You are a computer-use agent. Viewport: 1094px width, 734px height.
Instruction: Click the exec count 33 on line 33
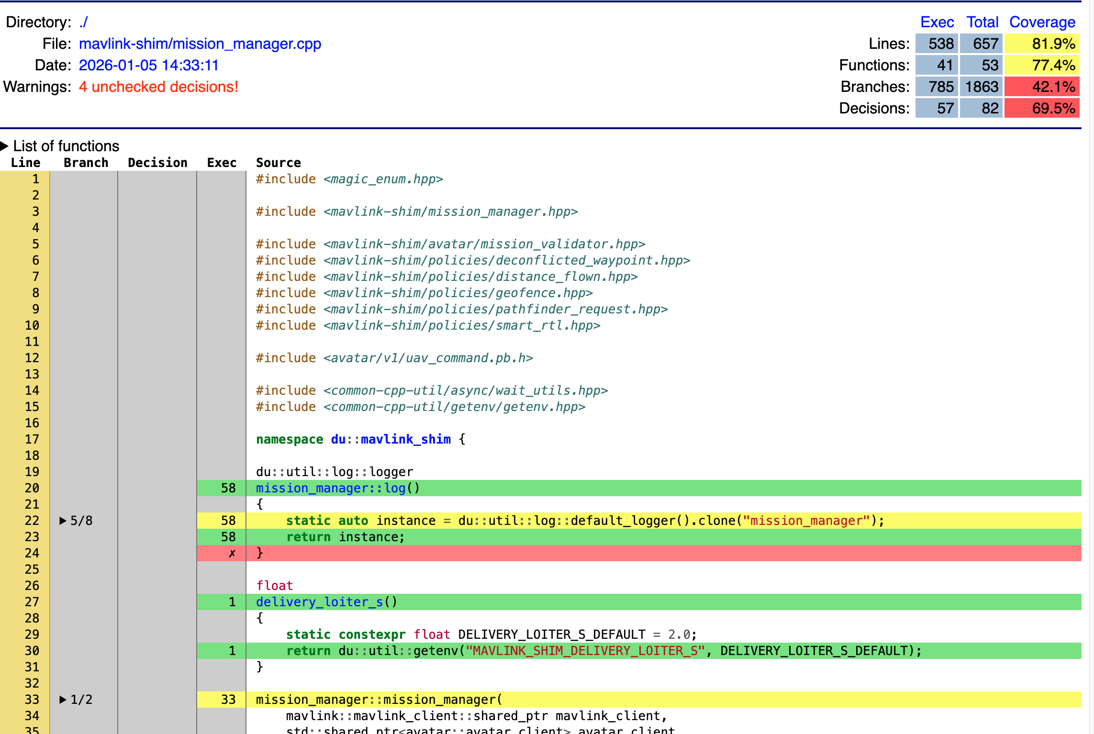point(228,700)
